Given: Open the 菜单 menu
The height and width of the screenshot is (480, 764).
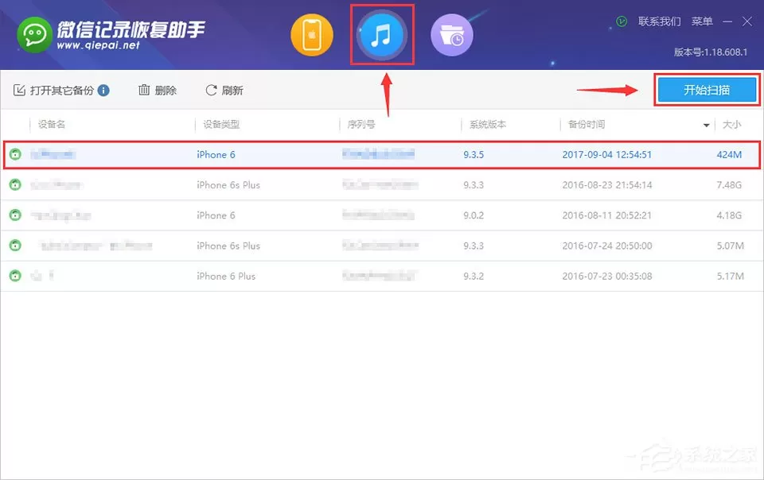Looking at the screenshot, I should [702, 21].
